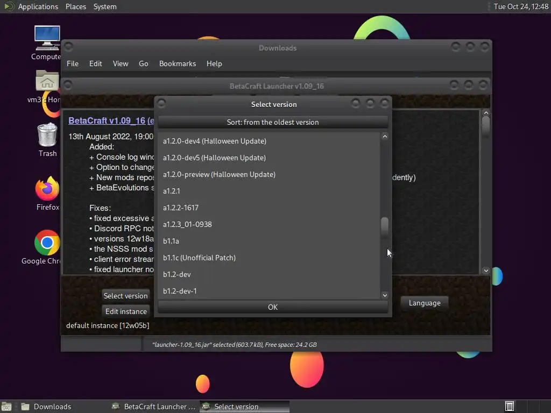Viewport: 551px width, 413px height.
Task: Select version a1.2.0-dev5 (Halloween Update)
Action: 269,158
